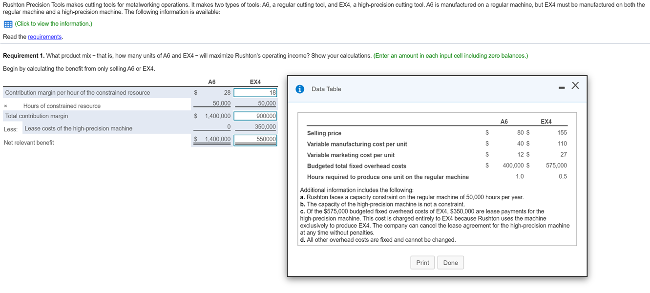This screenshot has width=650, height=293.
Task: Select 'Hours of constrained resource' row label
Action: [x=62, y=106]
